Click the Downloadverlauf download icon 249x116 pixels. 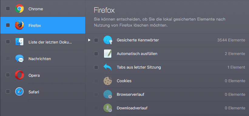pyautogui.click(x=108, y=108)
